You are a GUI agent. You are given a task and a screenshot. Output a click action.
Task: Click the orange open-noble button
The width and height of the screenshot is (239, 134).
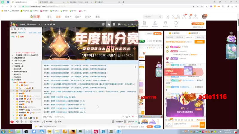199,42
